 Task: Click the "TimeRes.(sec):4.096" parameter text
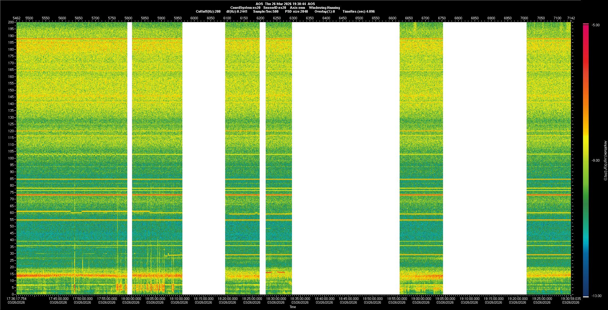[x=358, y=11]
